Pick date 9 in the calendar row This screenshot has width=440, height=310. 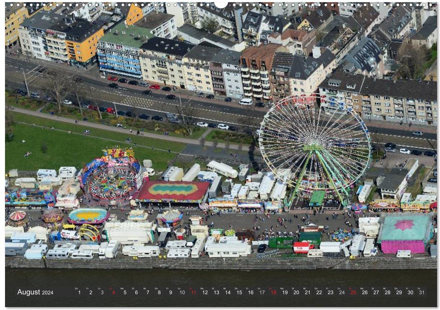click(x=170, y=292)
